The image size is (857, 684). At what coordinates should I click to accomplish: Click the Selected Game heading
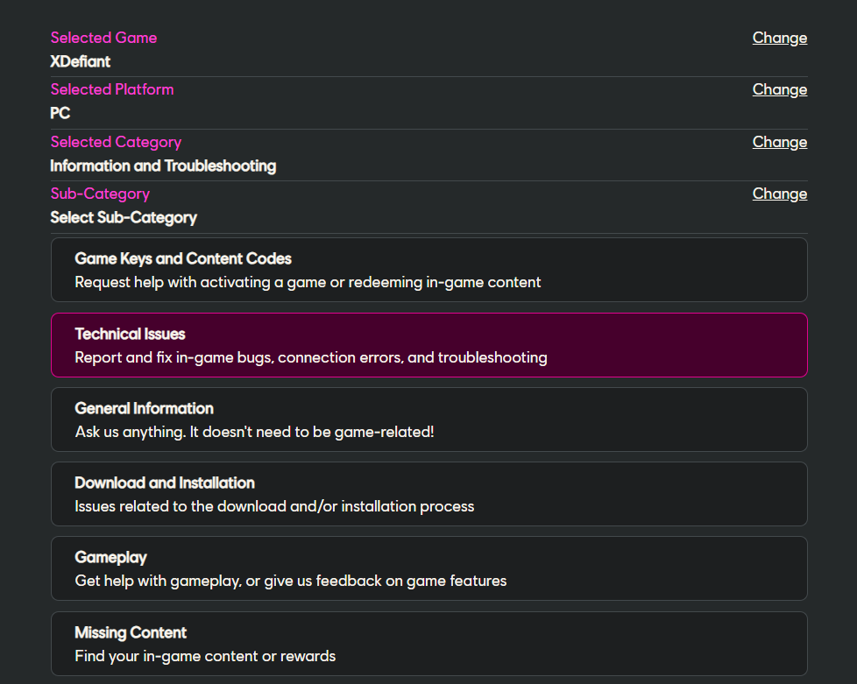103,38
